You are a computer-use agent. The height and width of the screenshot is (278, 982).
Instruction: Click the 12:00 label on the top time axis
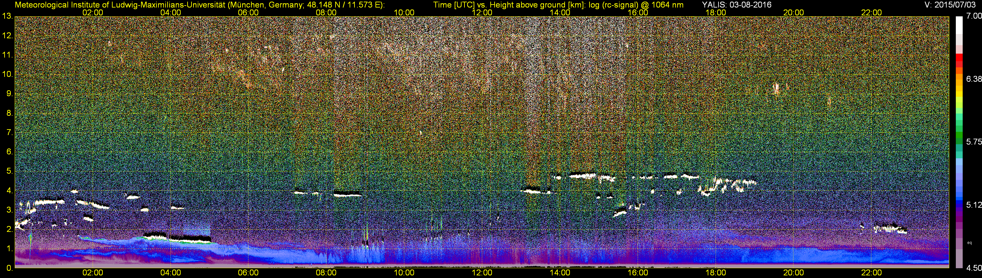(x=482, y=12)
